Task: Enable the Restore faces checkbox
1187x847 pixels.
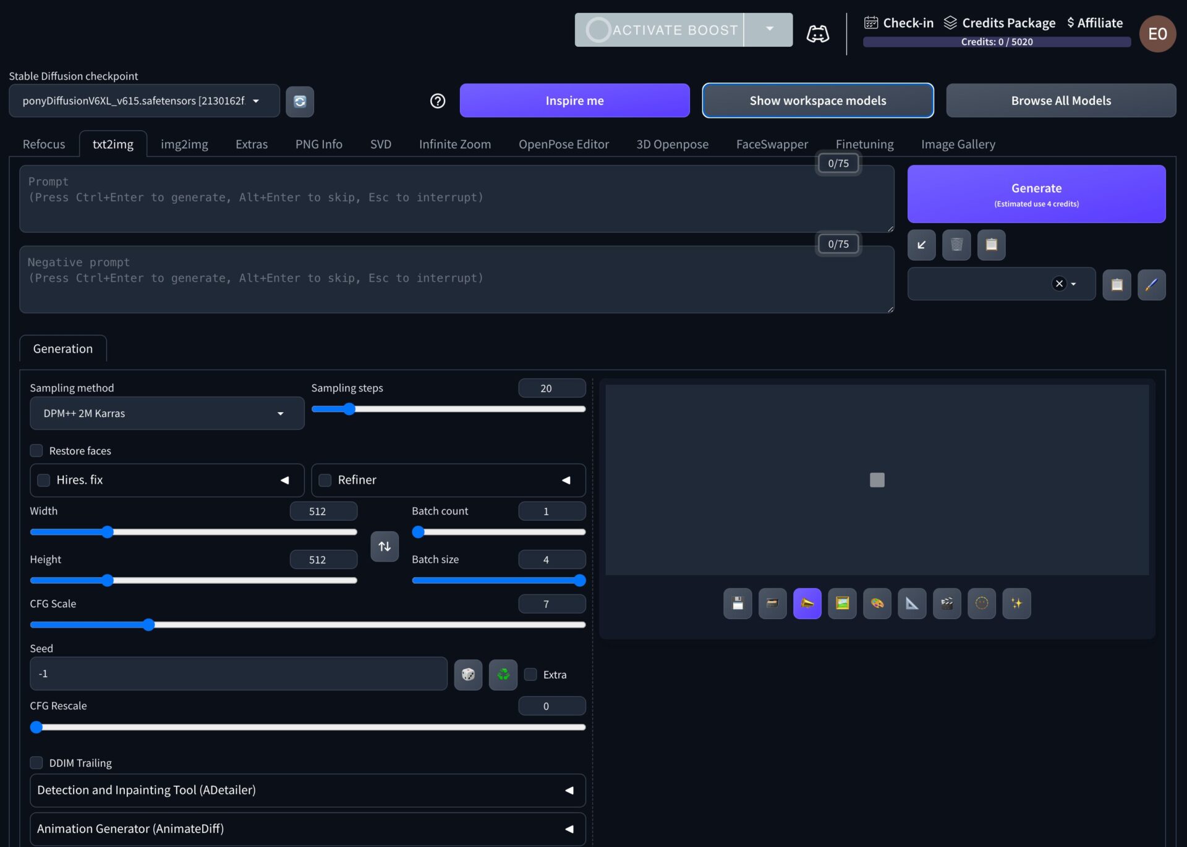Action: pos(36,450)
